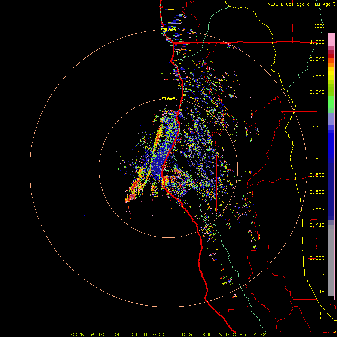Pick the large gray segment of color bar

point(331,260)
